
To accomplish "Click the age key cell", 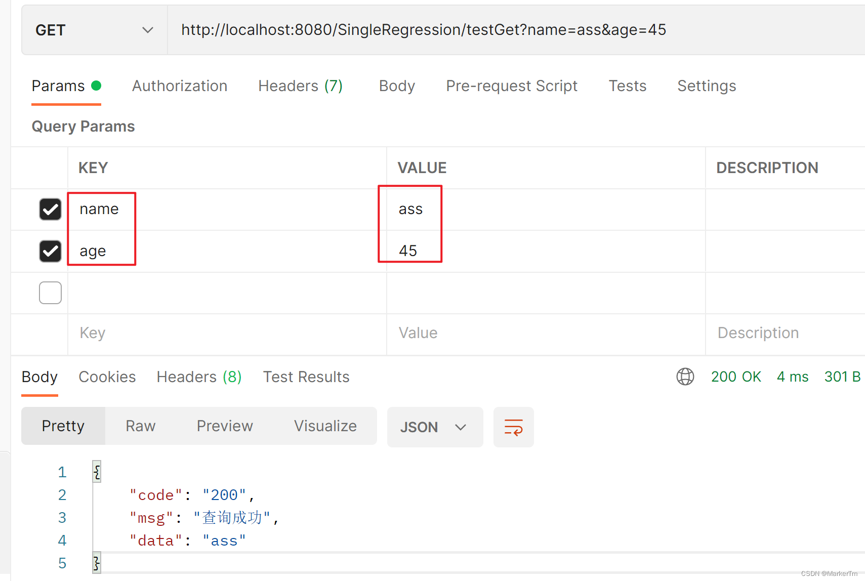I will pyautogui.click(x=227, y=252).
